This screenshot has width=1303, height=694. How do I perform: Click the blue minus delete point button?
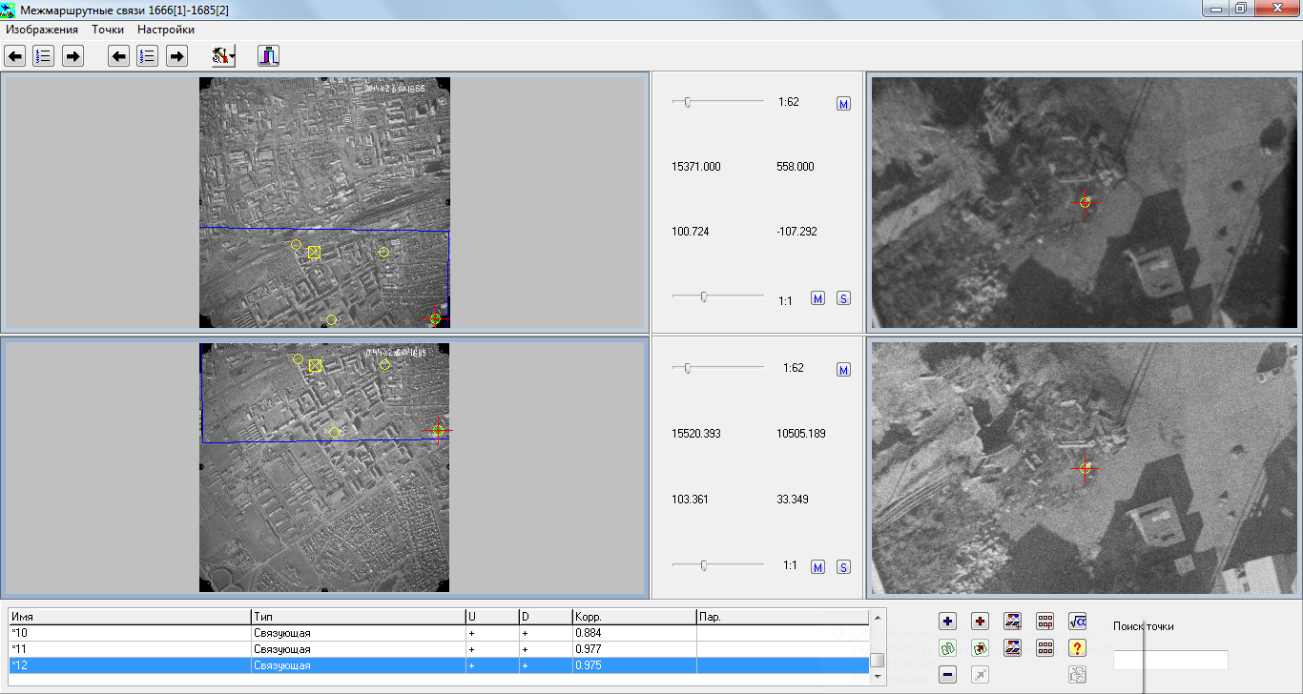948,675
